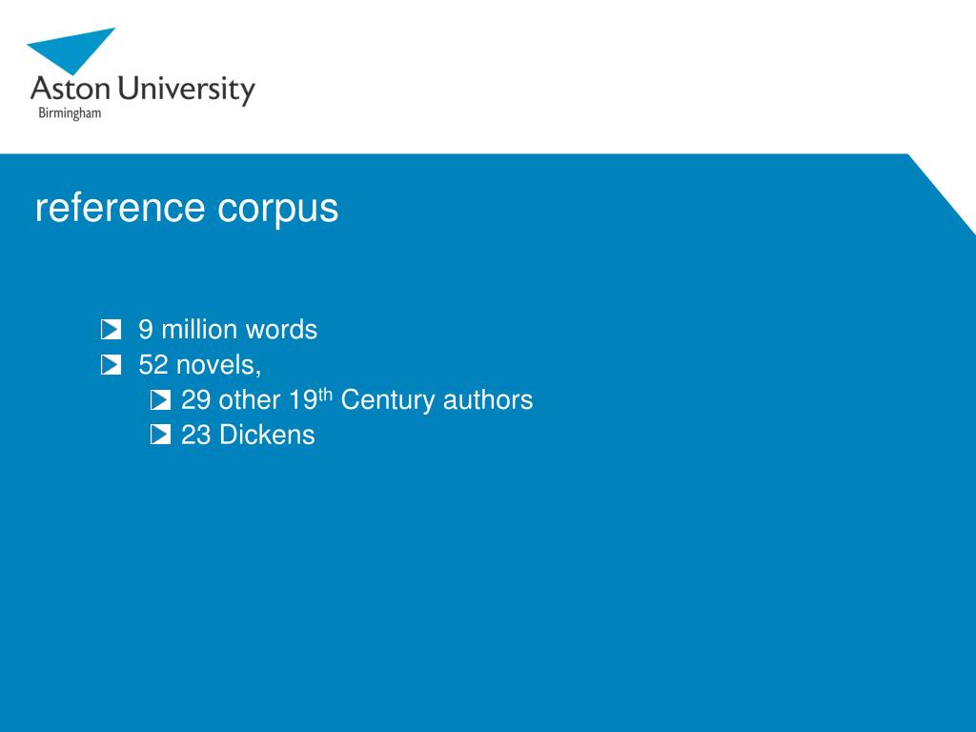The width and height of the screenshot is (976, 732).
Task: Click the arrow bullet before '23 Dickens'
Action: pos(160,435)
